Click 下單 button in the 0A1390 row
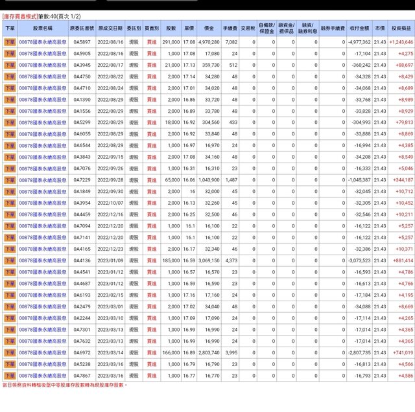415x412 pixels. pyautogui.click(x=10, y=100)
